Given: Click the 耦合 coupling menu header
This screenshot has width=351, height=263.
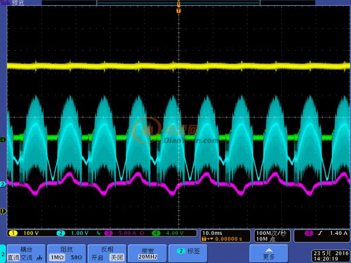Looking at the screenshot, I should coord(26,250).
